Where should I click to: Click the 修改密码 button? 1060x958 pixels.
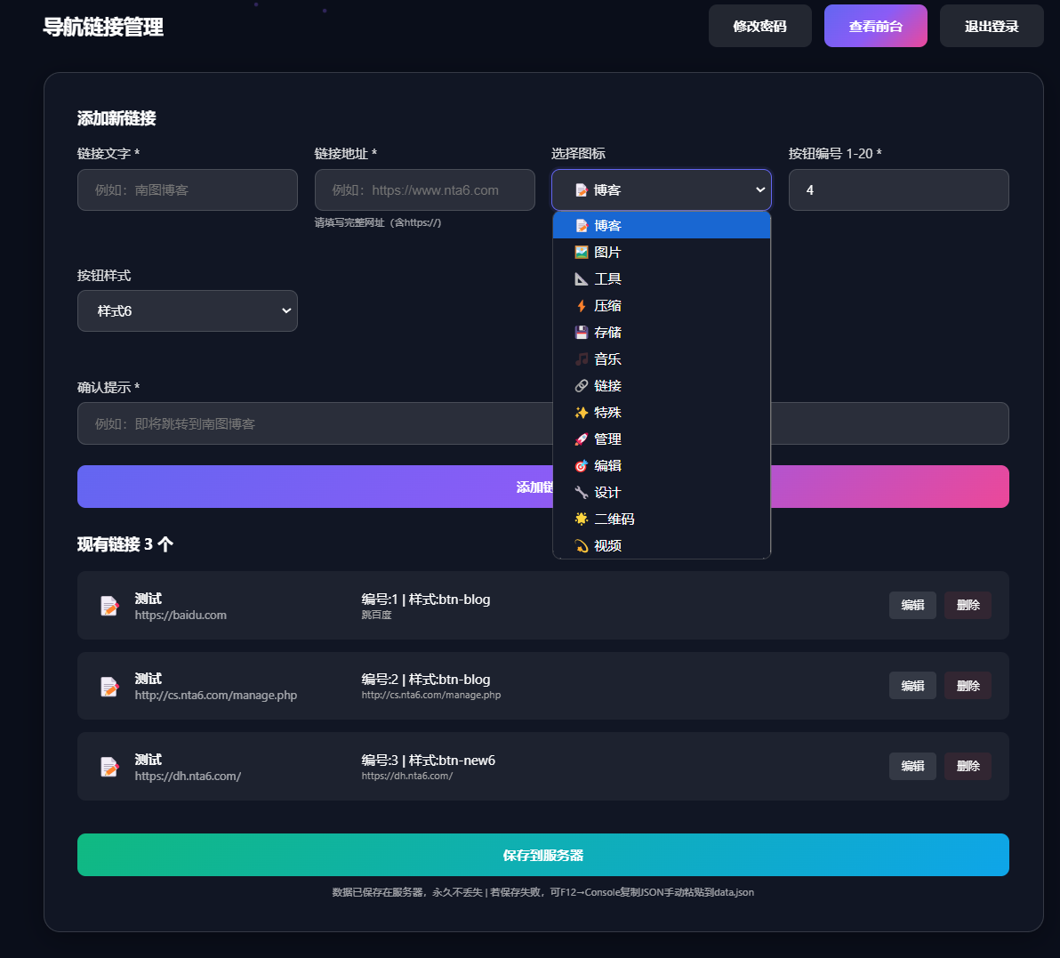759,26
